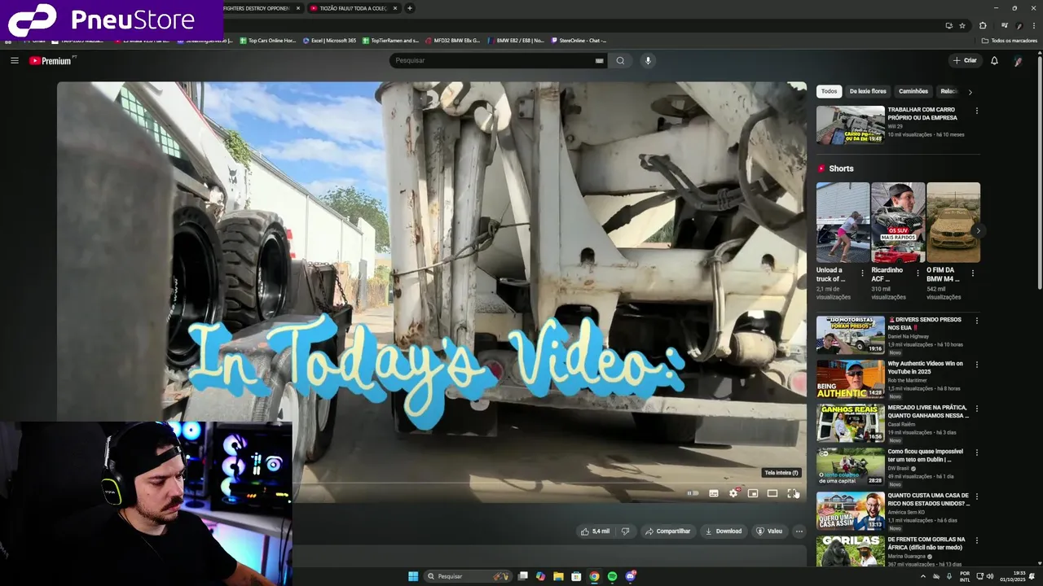Image resolution: width=1043 pixels, height=586 pixels.
Task: Show next filter chips arrow
Action: 970,92
